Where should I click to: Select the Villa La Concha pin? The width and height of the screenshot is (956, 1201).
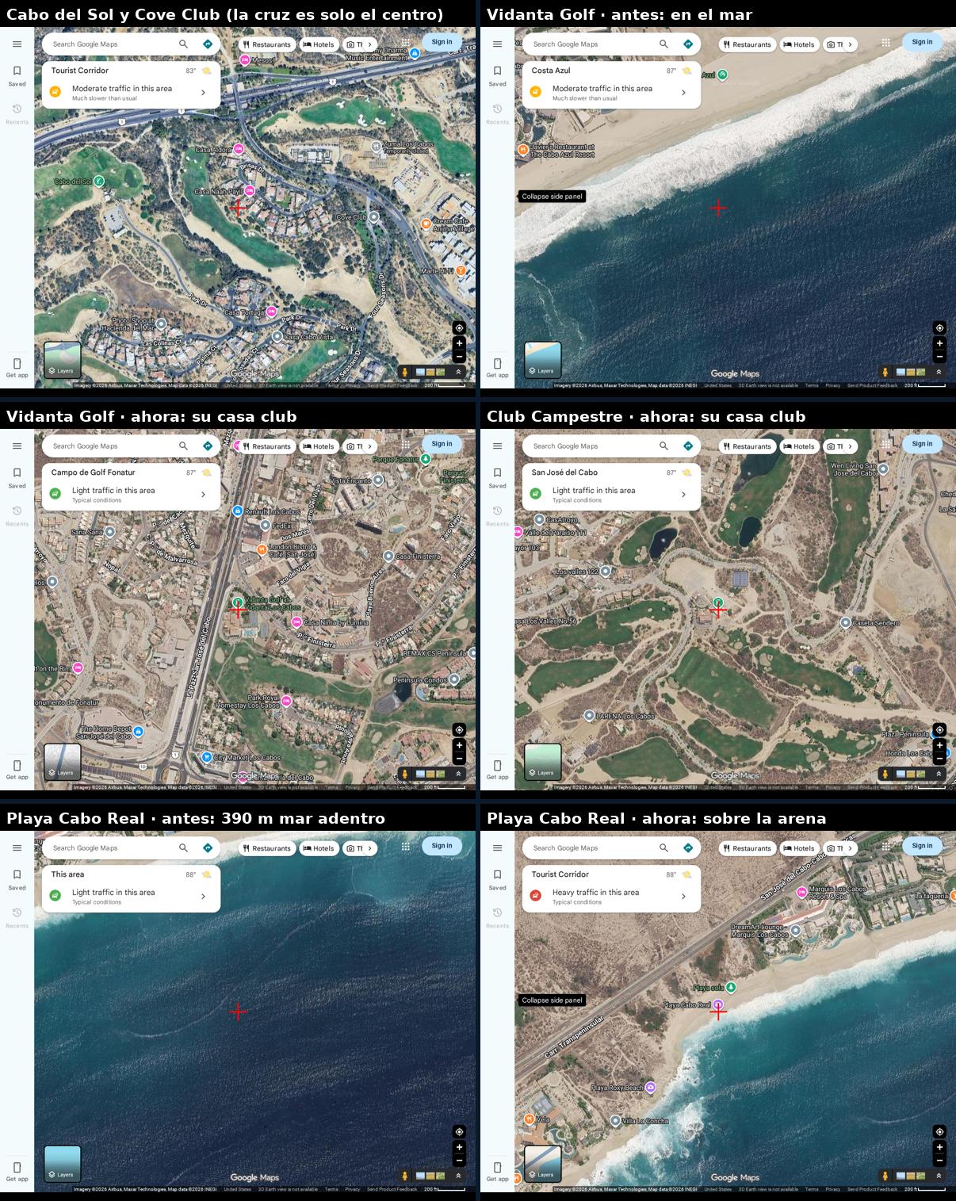[x=615, y=1120]
